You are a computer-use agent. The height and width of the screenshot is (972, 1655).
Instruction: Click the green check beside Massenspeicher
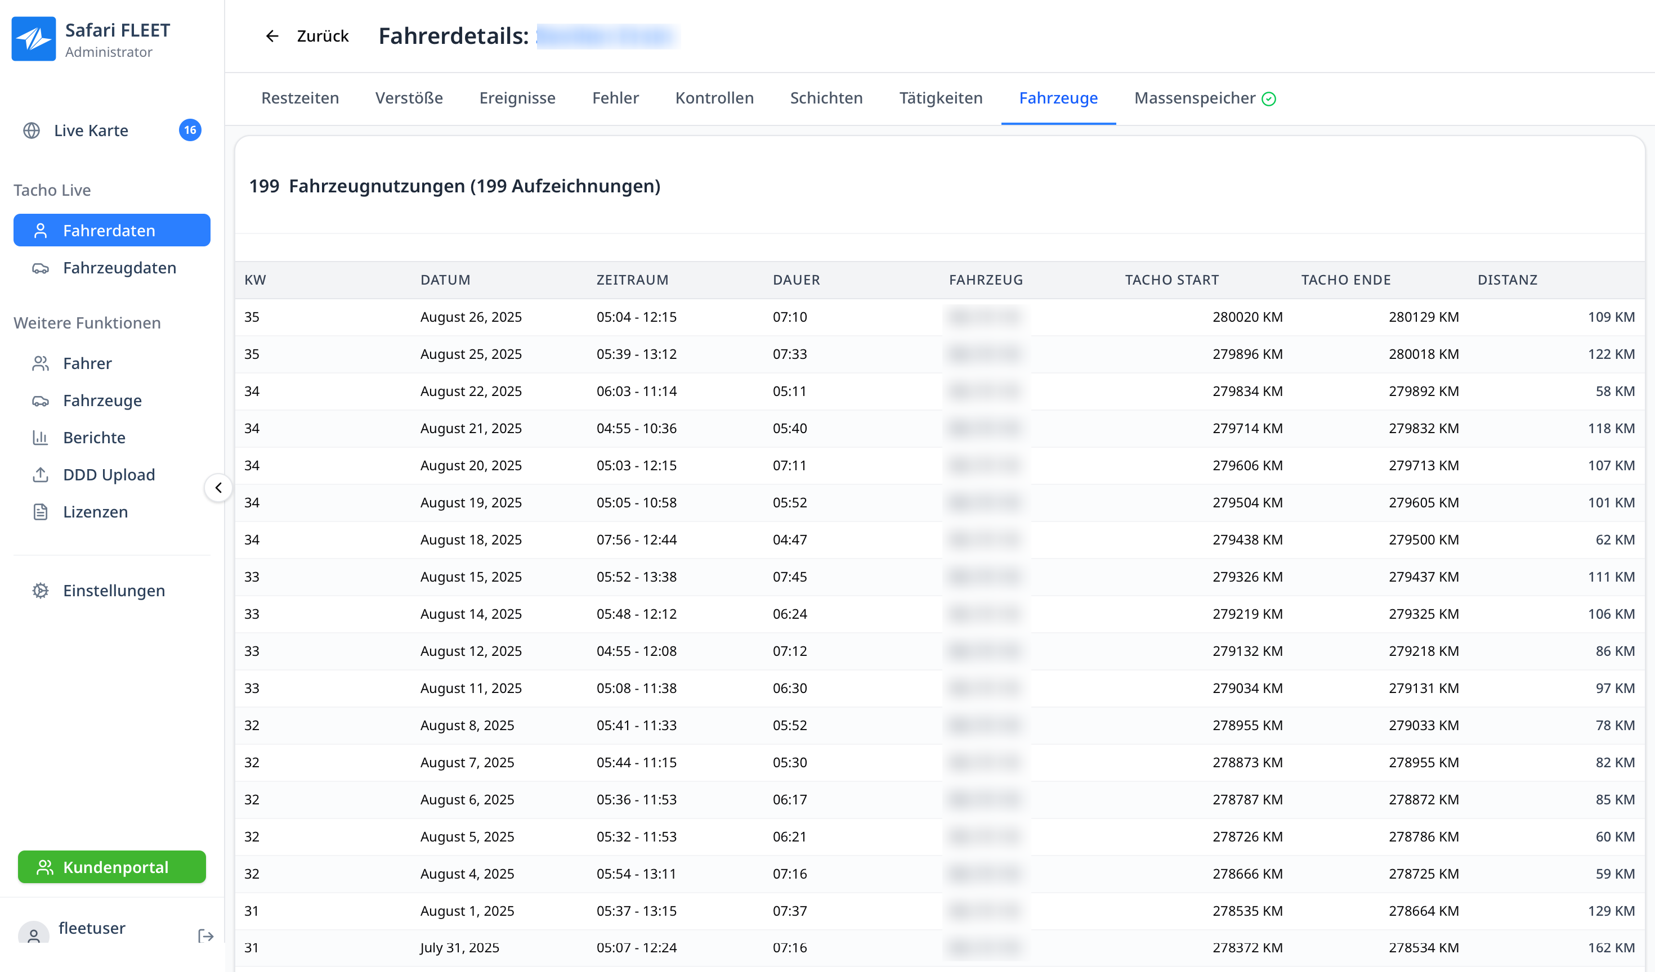(x=1269, y=98)
